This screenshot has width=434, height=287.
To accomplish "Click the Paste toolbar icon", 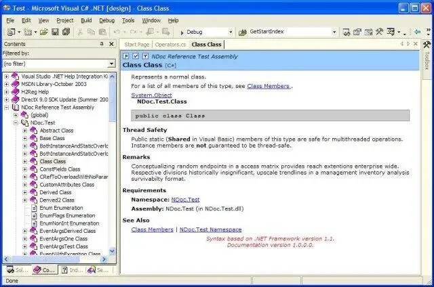I will [102, 32].
